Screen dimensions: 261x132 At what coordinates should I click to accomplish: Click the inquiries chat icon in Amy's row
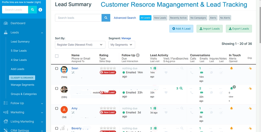tap(211, 113)
